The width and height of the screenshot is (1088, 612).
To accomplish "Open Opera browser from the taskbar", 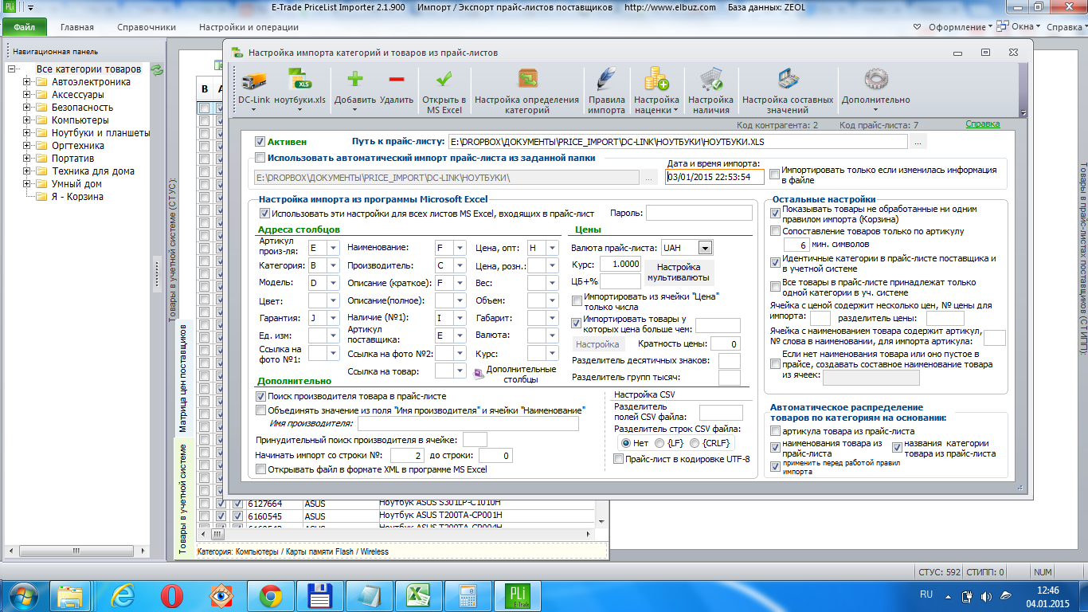I will [x=172, y=595].
